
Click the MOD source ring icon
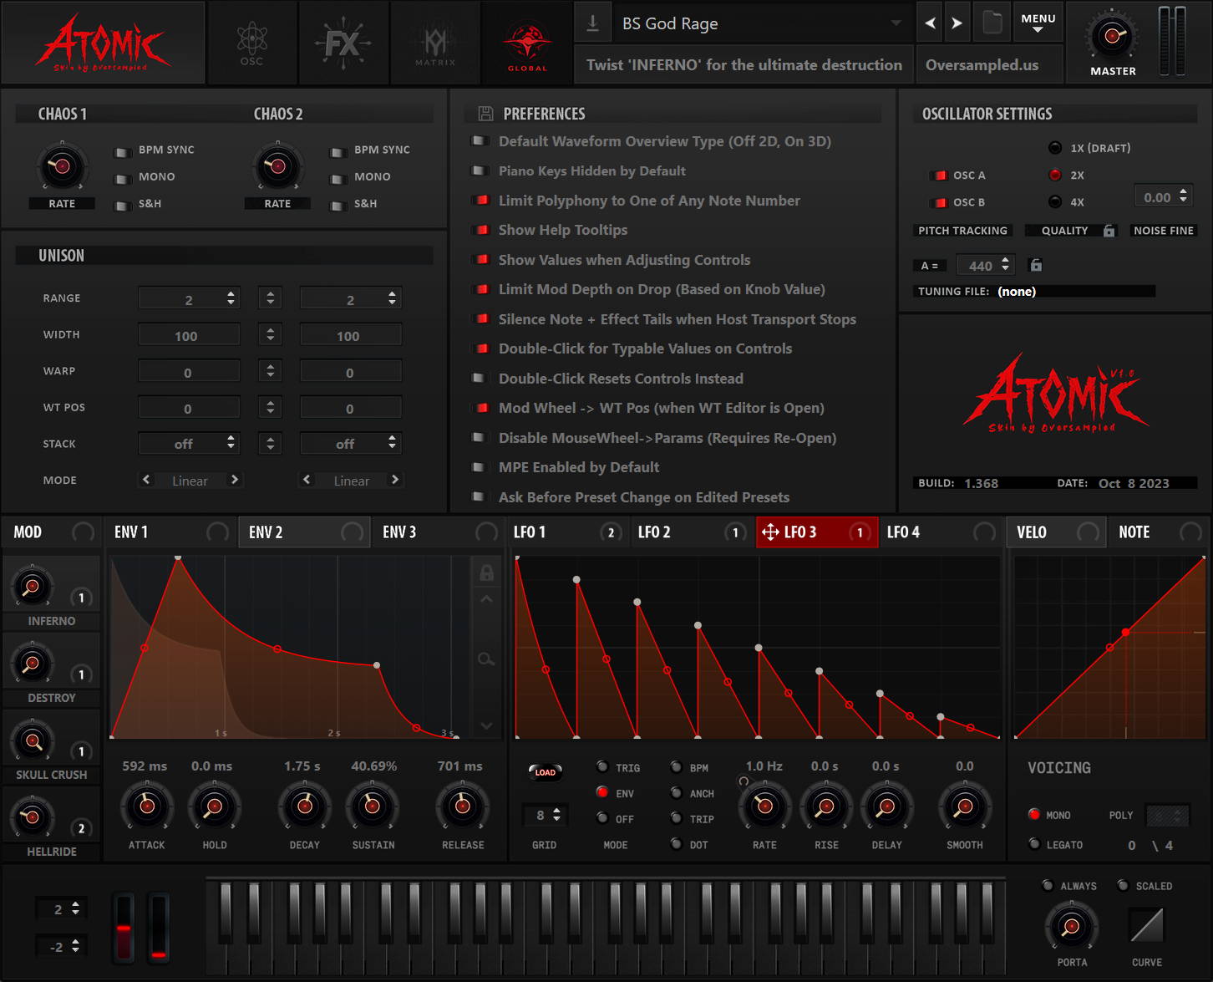(84, 532)
